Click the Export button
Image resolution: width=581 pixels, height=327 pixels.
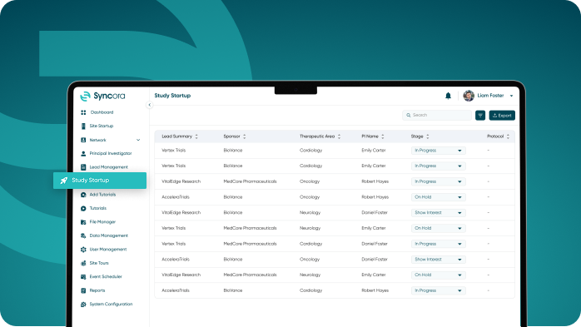coord(502,116)
